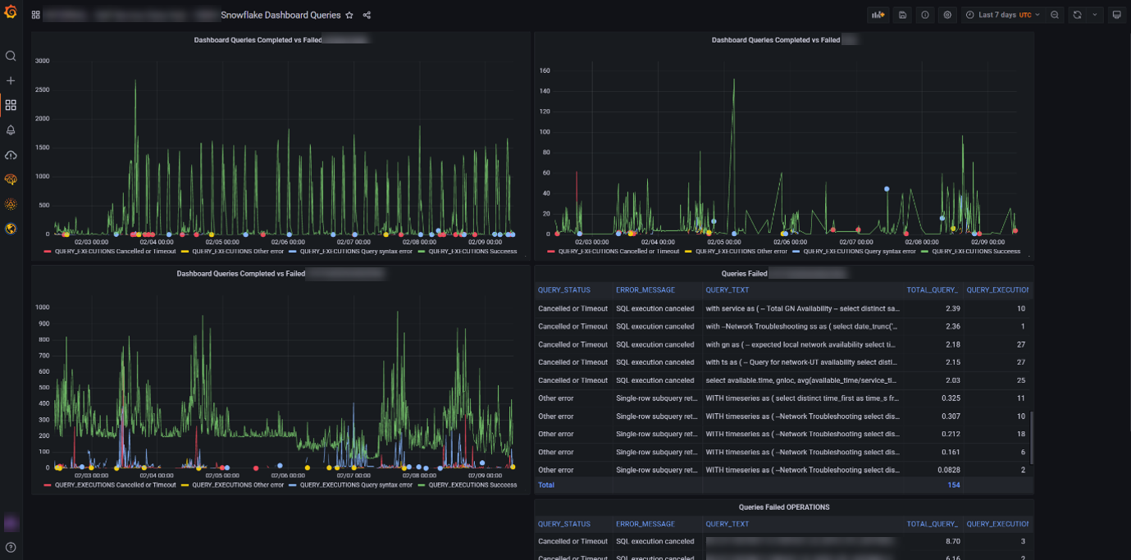Share the dashboard via share icon
This screenshot has height=560, width=1131.
(x=367, y=15)
